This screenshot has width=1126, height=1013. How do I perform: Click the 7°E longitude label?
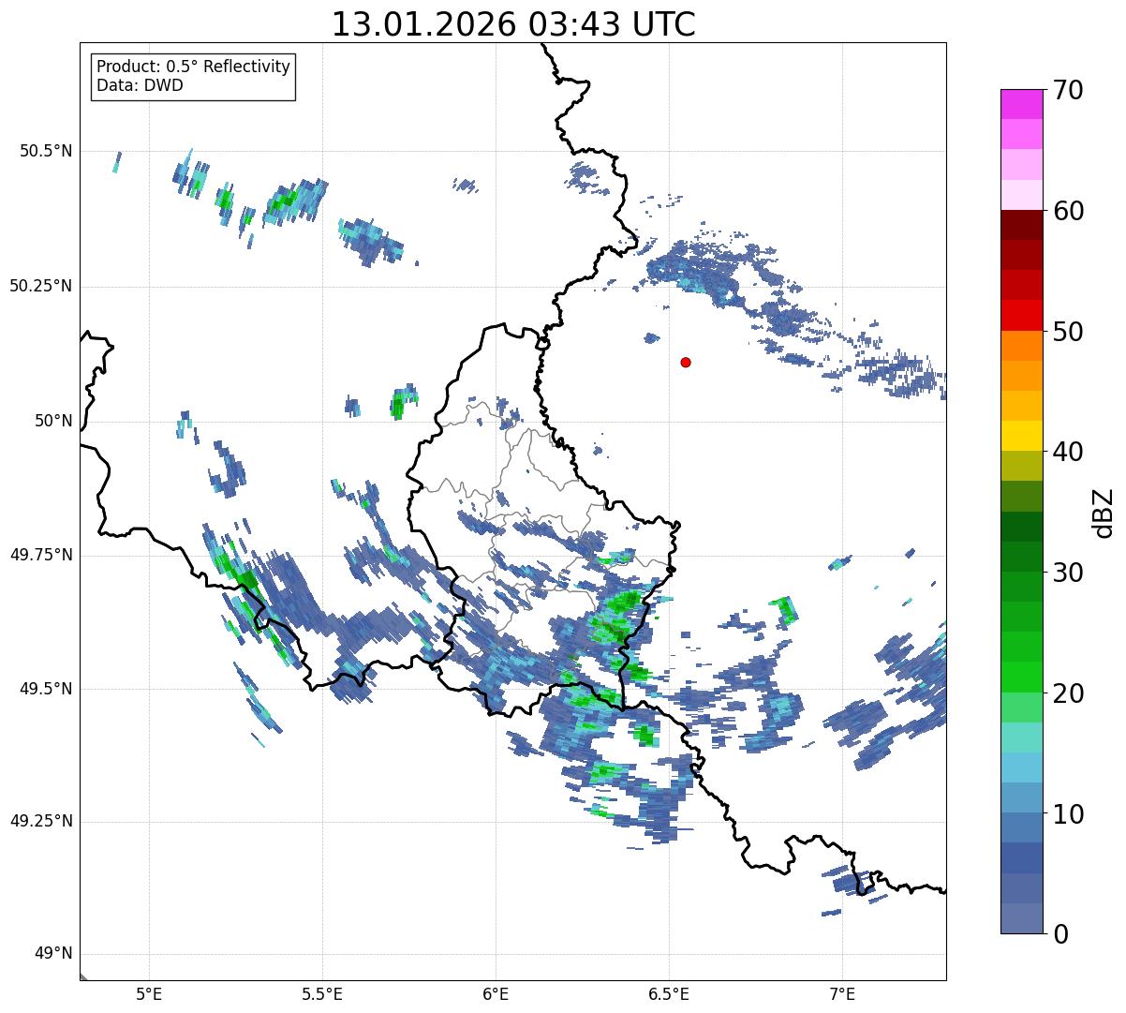[x=842, y=993]
